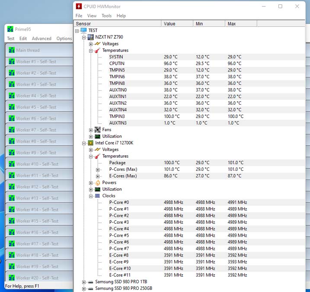Collapse the Clocks section of the CPU
310x292 pixels.
tap(90, 196)
